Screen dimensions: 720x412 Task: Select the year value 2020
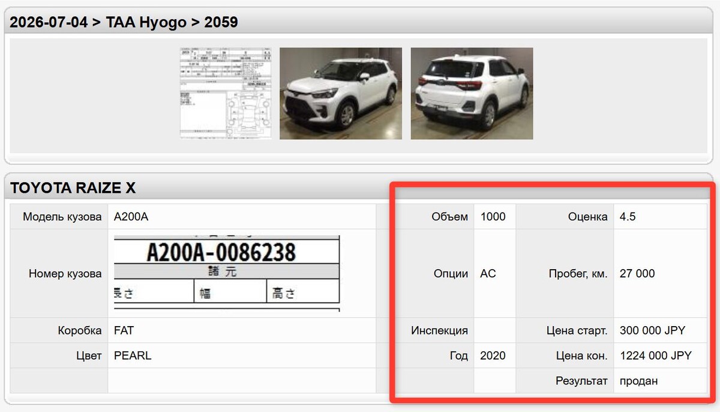point(493,356)
